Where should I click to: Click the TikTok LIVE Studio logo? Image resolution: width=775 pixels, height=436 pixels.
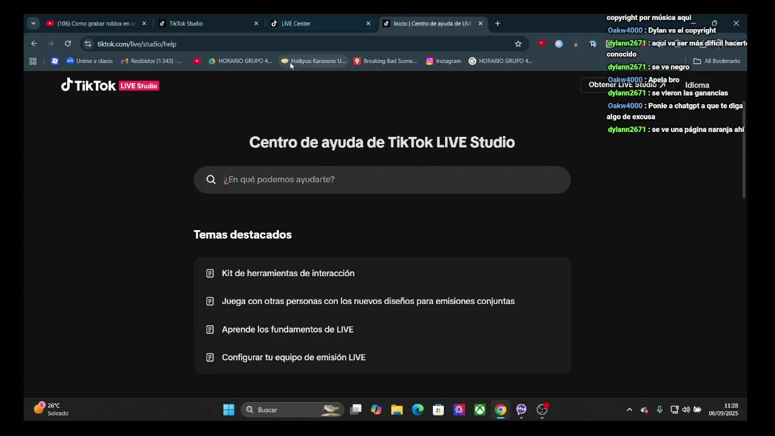click(x=110, y=85)
